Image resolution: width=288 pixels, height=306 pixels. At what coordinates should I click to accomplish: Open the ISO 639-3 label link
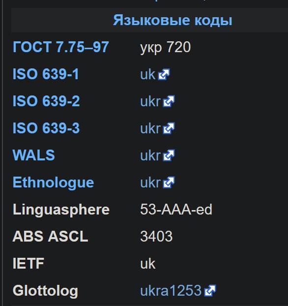click(x=46, y=128)
